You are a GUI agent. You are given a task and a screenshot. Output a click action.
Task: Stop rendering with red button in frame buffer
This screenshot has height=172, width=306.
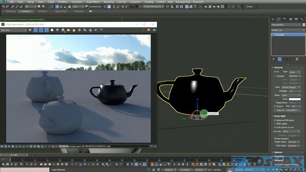coord(149,30)
